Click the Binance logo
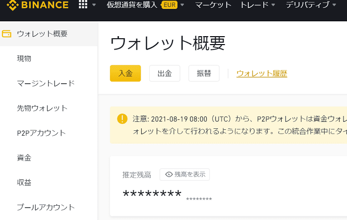The width and height of the screenshot is (347, 220). pyautogui.click(x=38, y=5)
